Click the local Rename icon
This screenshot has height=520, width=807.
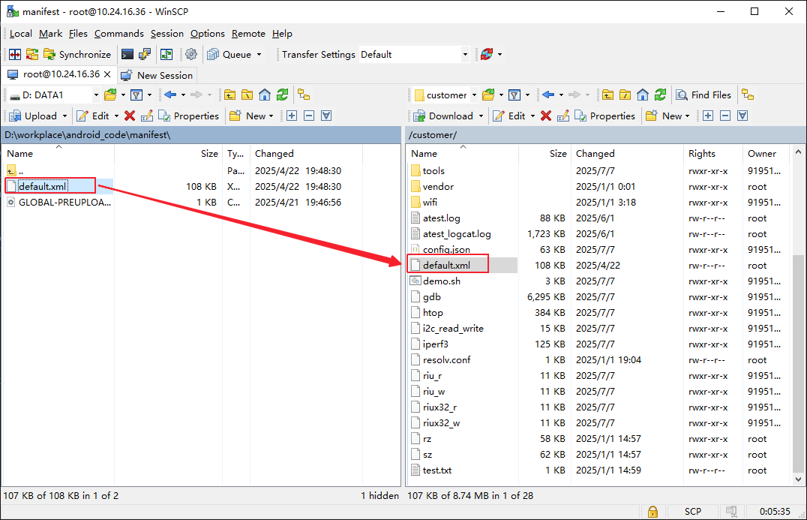coord(146,116)
